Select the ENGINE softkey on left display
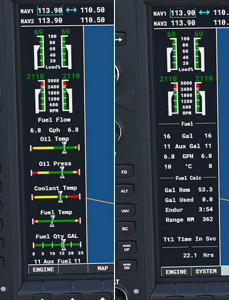Screen dimensions: 229x300 click(43, 269)
